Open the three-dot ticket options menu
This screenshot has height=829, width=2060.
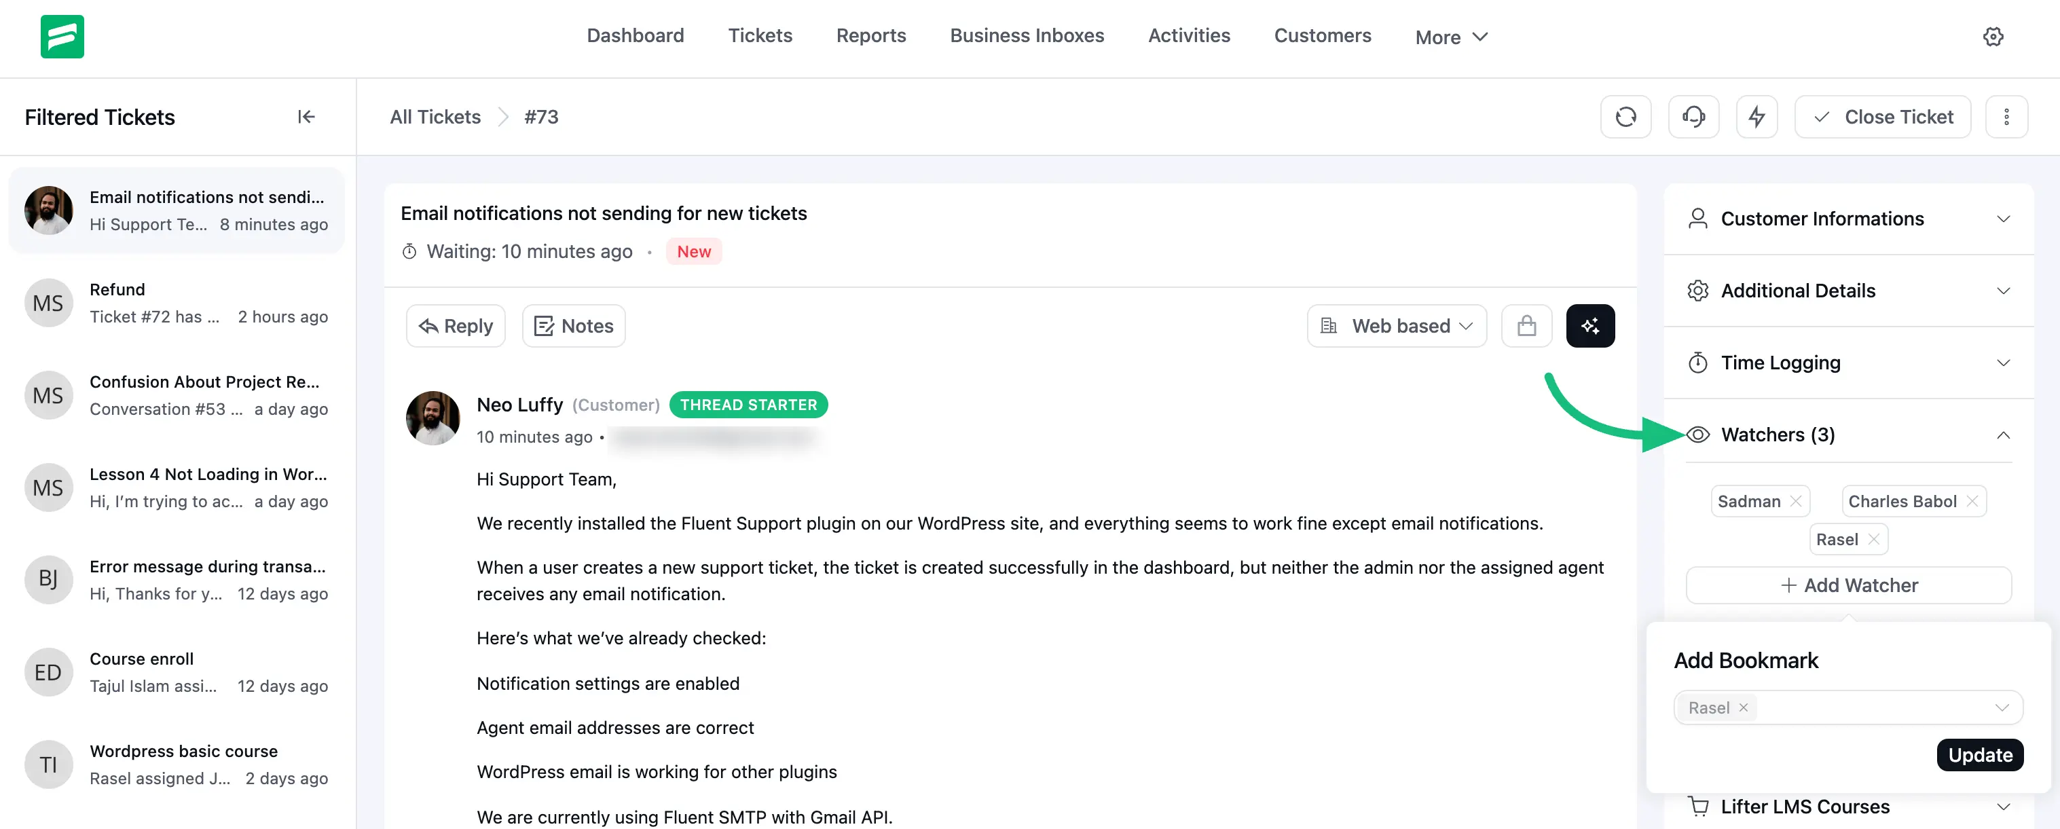coord(2006,117)
